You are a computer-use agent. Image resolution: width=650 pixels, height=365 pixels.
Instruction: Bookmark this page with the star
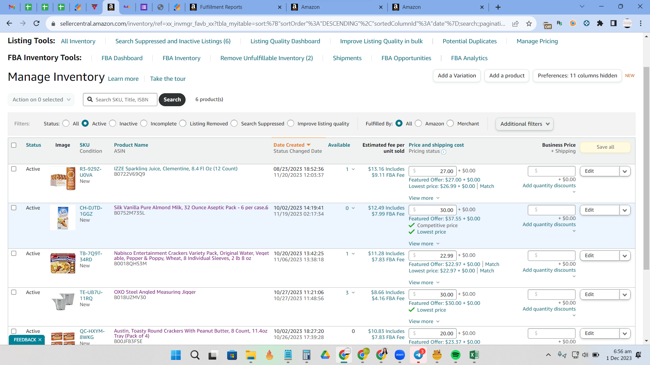tap(529, 23)
